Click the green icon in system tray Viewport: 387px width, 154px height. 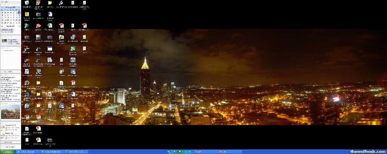tap(183, 152)
